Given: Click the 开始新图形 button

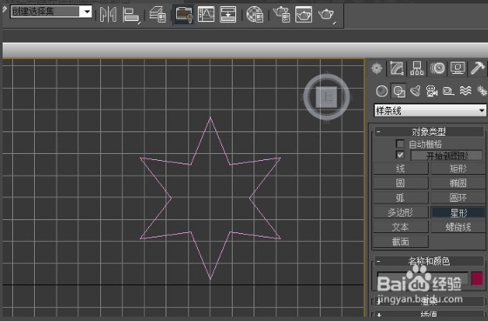Looking at the screenshot, I should coord(447,156).
